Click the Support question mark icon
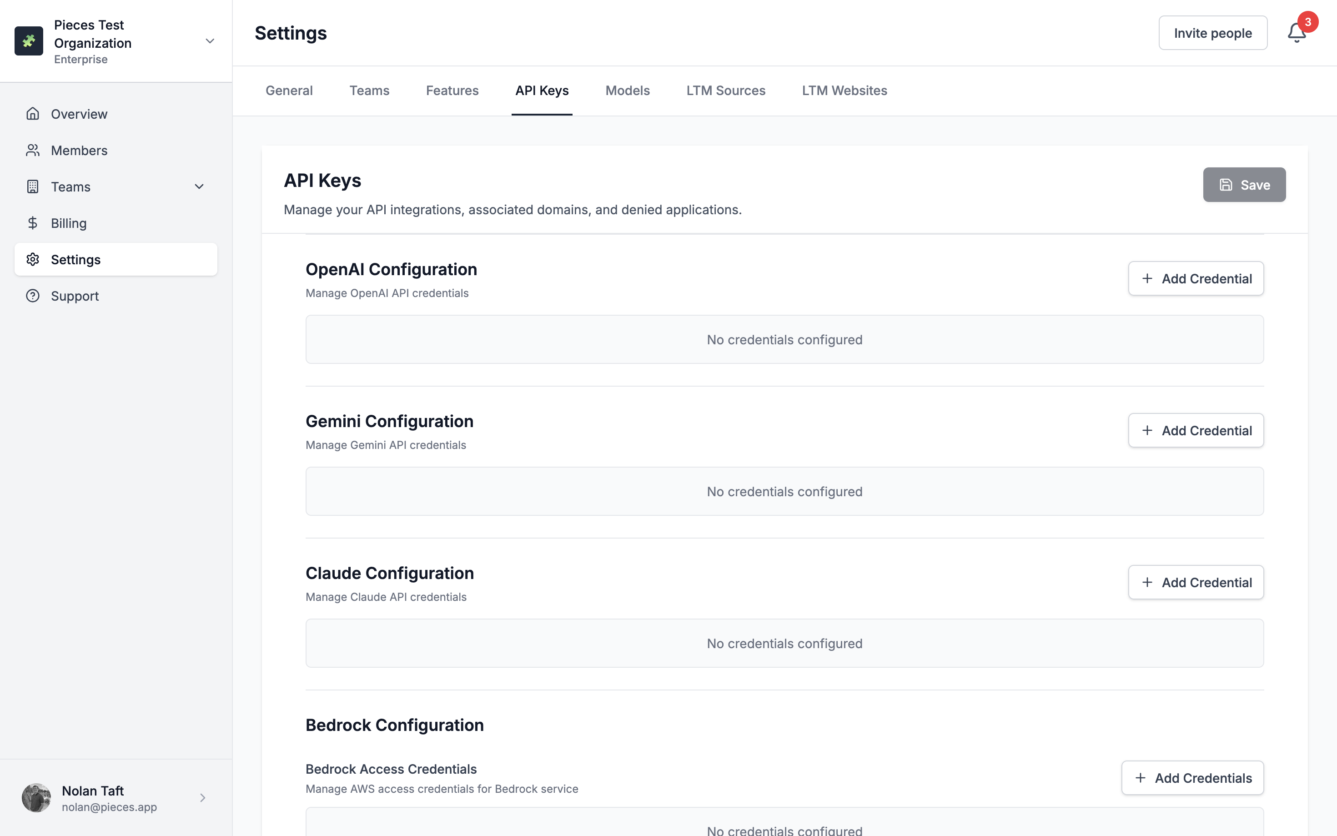The width and height of the screenshot is (1337, 836). [33, 296]
